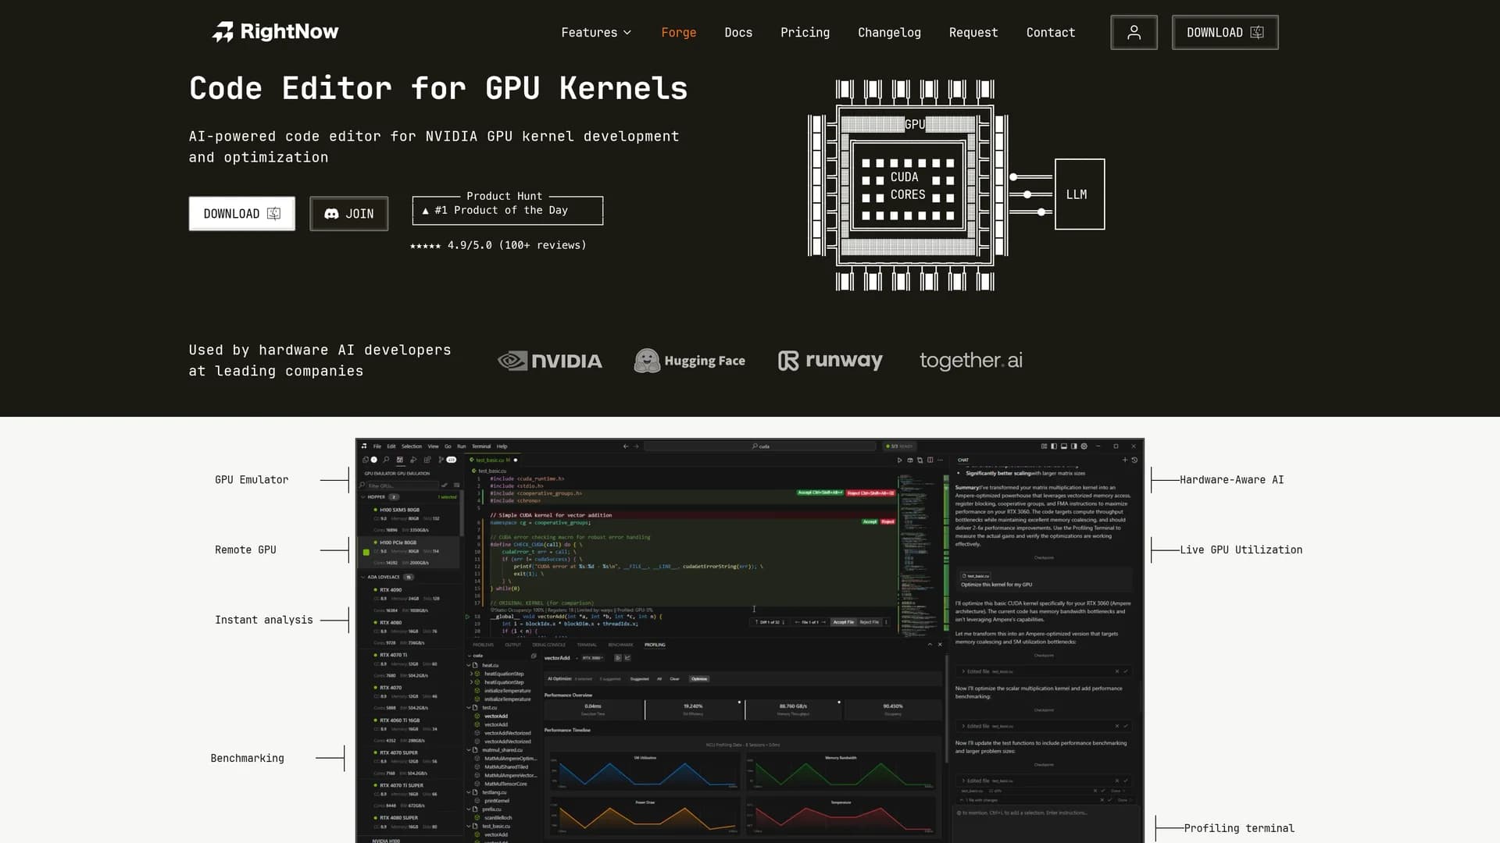Click the LLM box in illustration
The height and width of the screenshot is (843, 1500).
[1079, 194]
